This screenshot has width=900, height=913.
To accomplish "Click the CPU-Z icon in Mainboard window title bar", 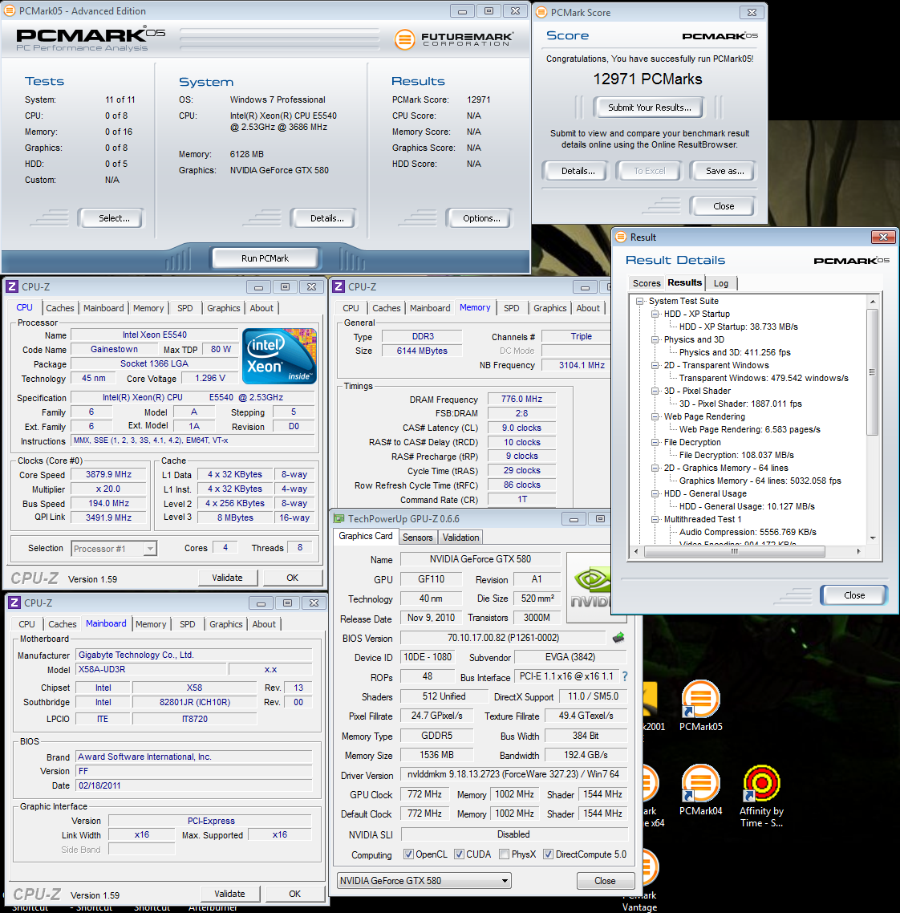I will [14, 603].
